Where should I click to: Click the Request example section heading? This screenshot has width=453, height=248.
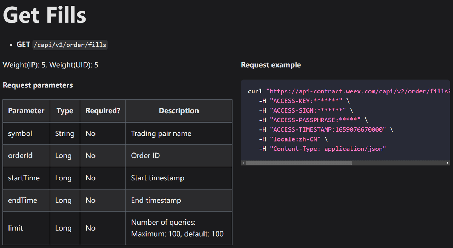point(271,65)
